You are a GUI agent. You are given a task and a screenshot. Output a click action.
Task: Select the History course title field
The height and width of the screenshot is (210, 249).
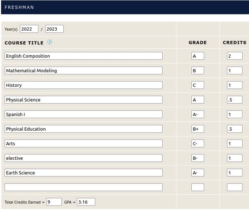[83, 85]
